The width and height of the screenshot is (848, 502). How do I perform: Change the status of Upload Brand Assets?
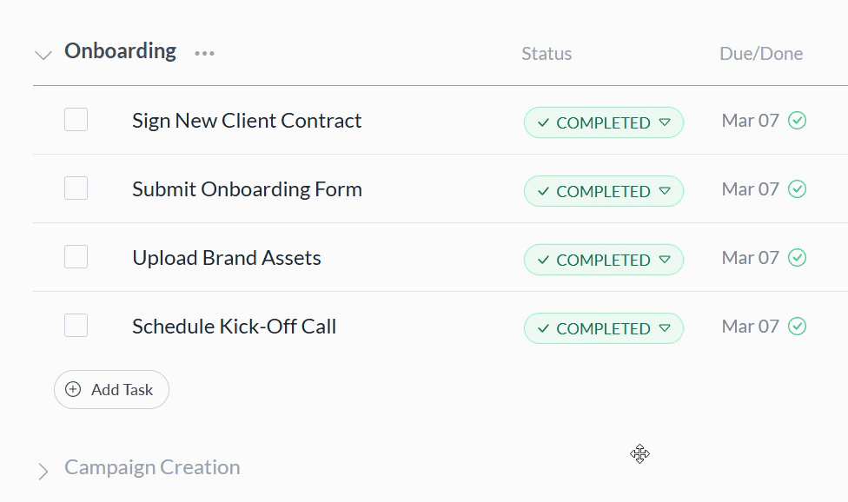(604, 260)
